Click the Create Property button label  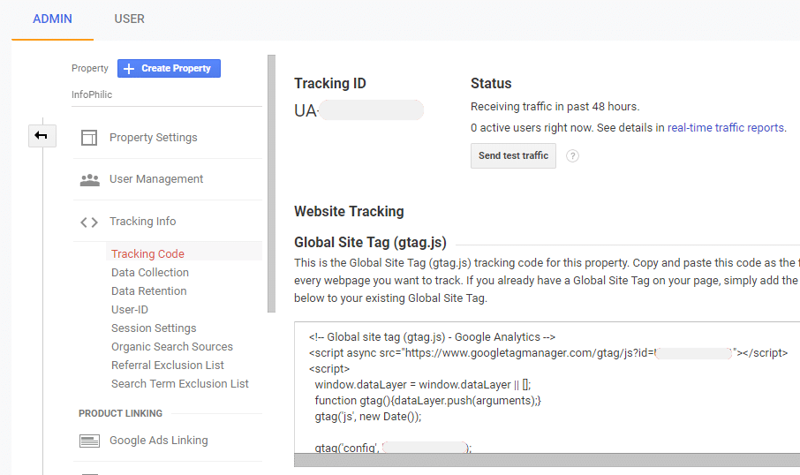click(x=176, y=68)
